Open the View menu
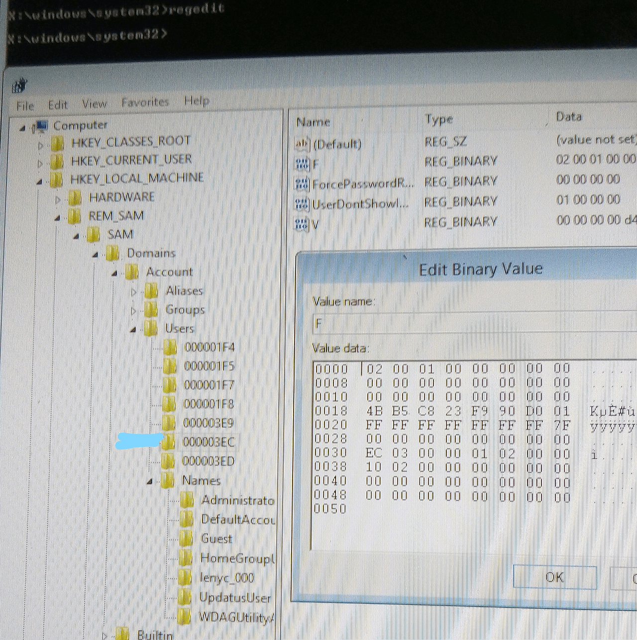 (x=95, y=103)
